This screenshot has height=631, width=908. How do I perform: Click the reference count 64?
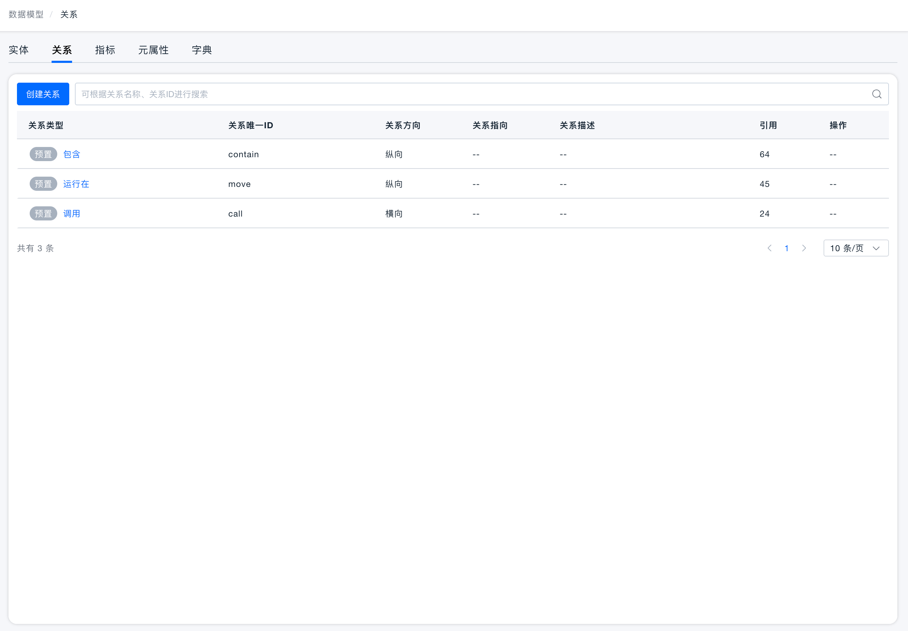(x=765, y=154)
